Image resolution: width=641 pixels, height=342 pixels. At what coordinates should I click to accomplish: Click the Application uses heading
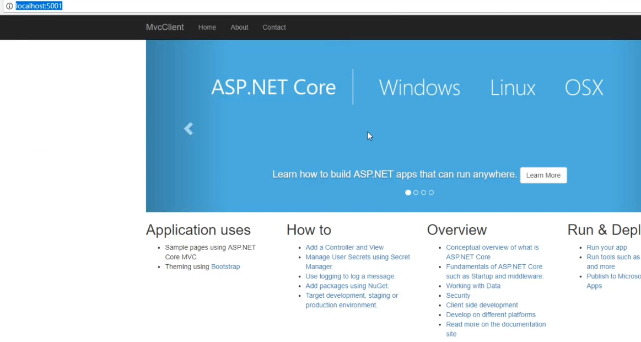[x=198, y=230]
